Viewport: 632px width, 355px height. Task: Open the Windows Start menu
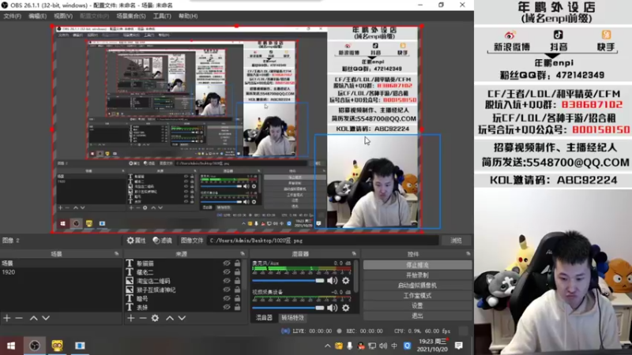[11, 346]
